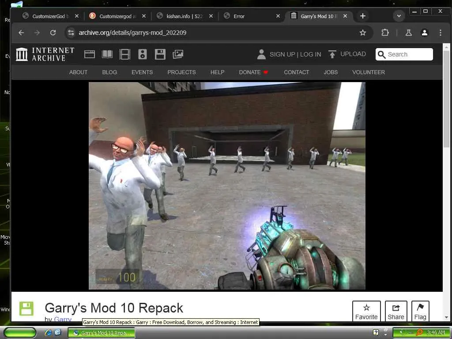Image resolution: width=452 pixels, height=339 pixels.
Task: Open the VOLUNTEER menu link
Action: point(369,72)
